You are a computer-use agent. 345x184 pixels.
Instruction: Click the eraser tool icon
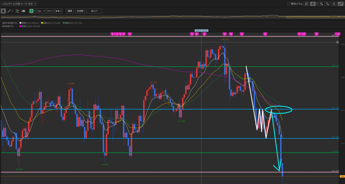(23, 11)
